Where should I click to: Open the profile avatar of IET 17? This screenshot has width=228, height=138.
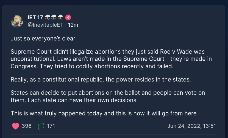17,21
